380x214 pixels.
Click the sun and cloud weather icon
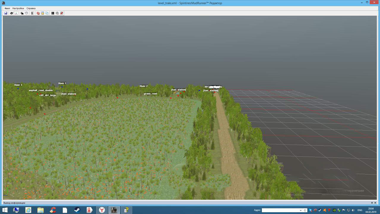tap(22, 13)
